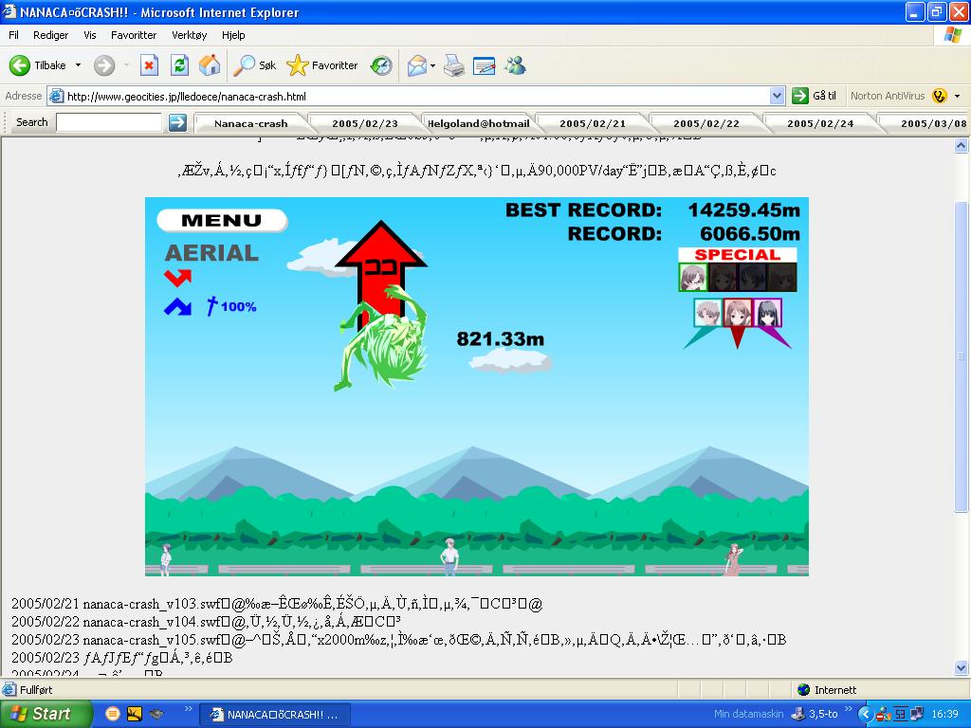Click the orange quick launch media icon

112,714
